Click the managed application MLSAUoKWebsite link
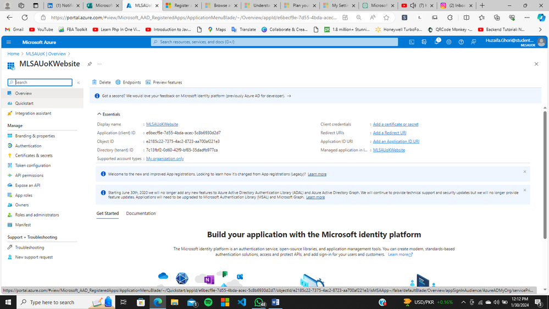The width and height of the screenshot is (549, 309). click(389, 150)
